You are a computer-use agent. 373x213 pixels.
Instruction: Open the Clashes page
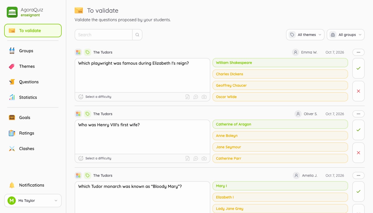point(33,149)
